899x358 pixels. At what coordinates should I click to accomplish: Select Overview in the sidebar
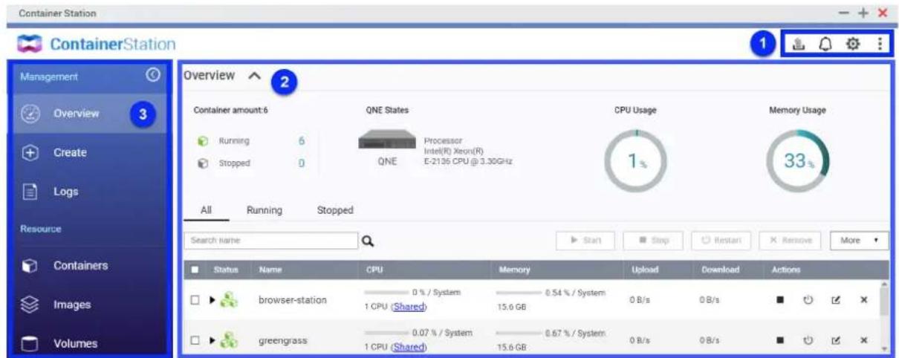[x=90, y=114]
